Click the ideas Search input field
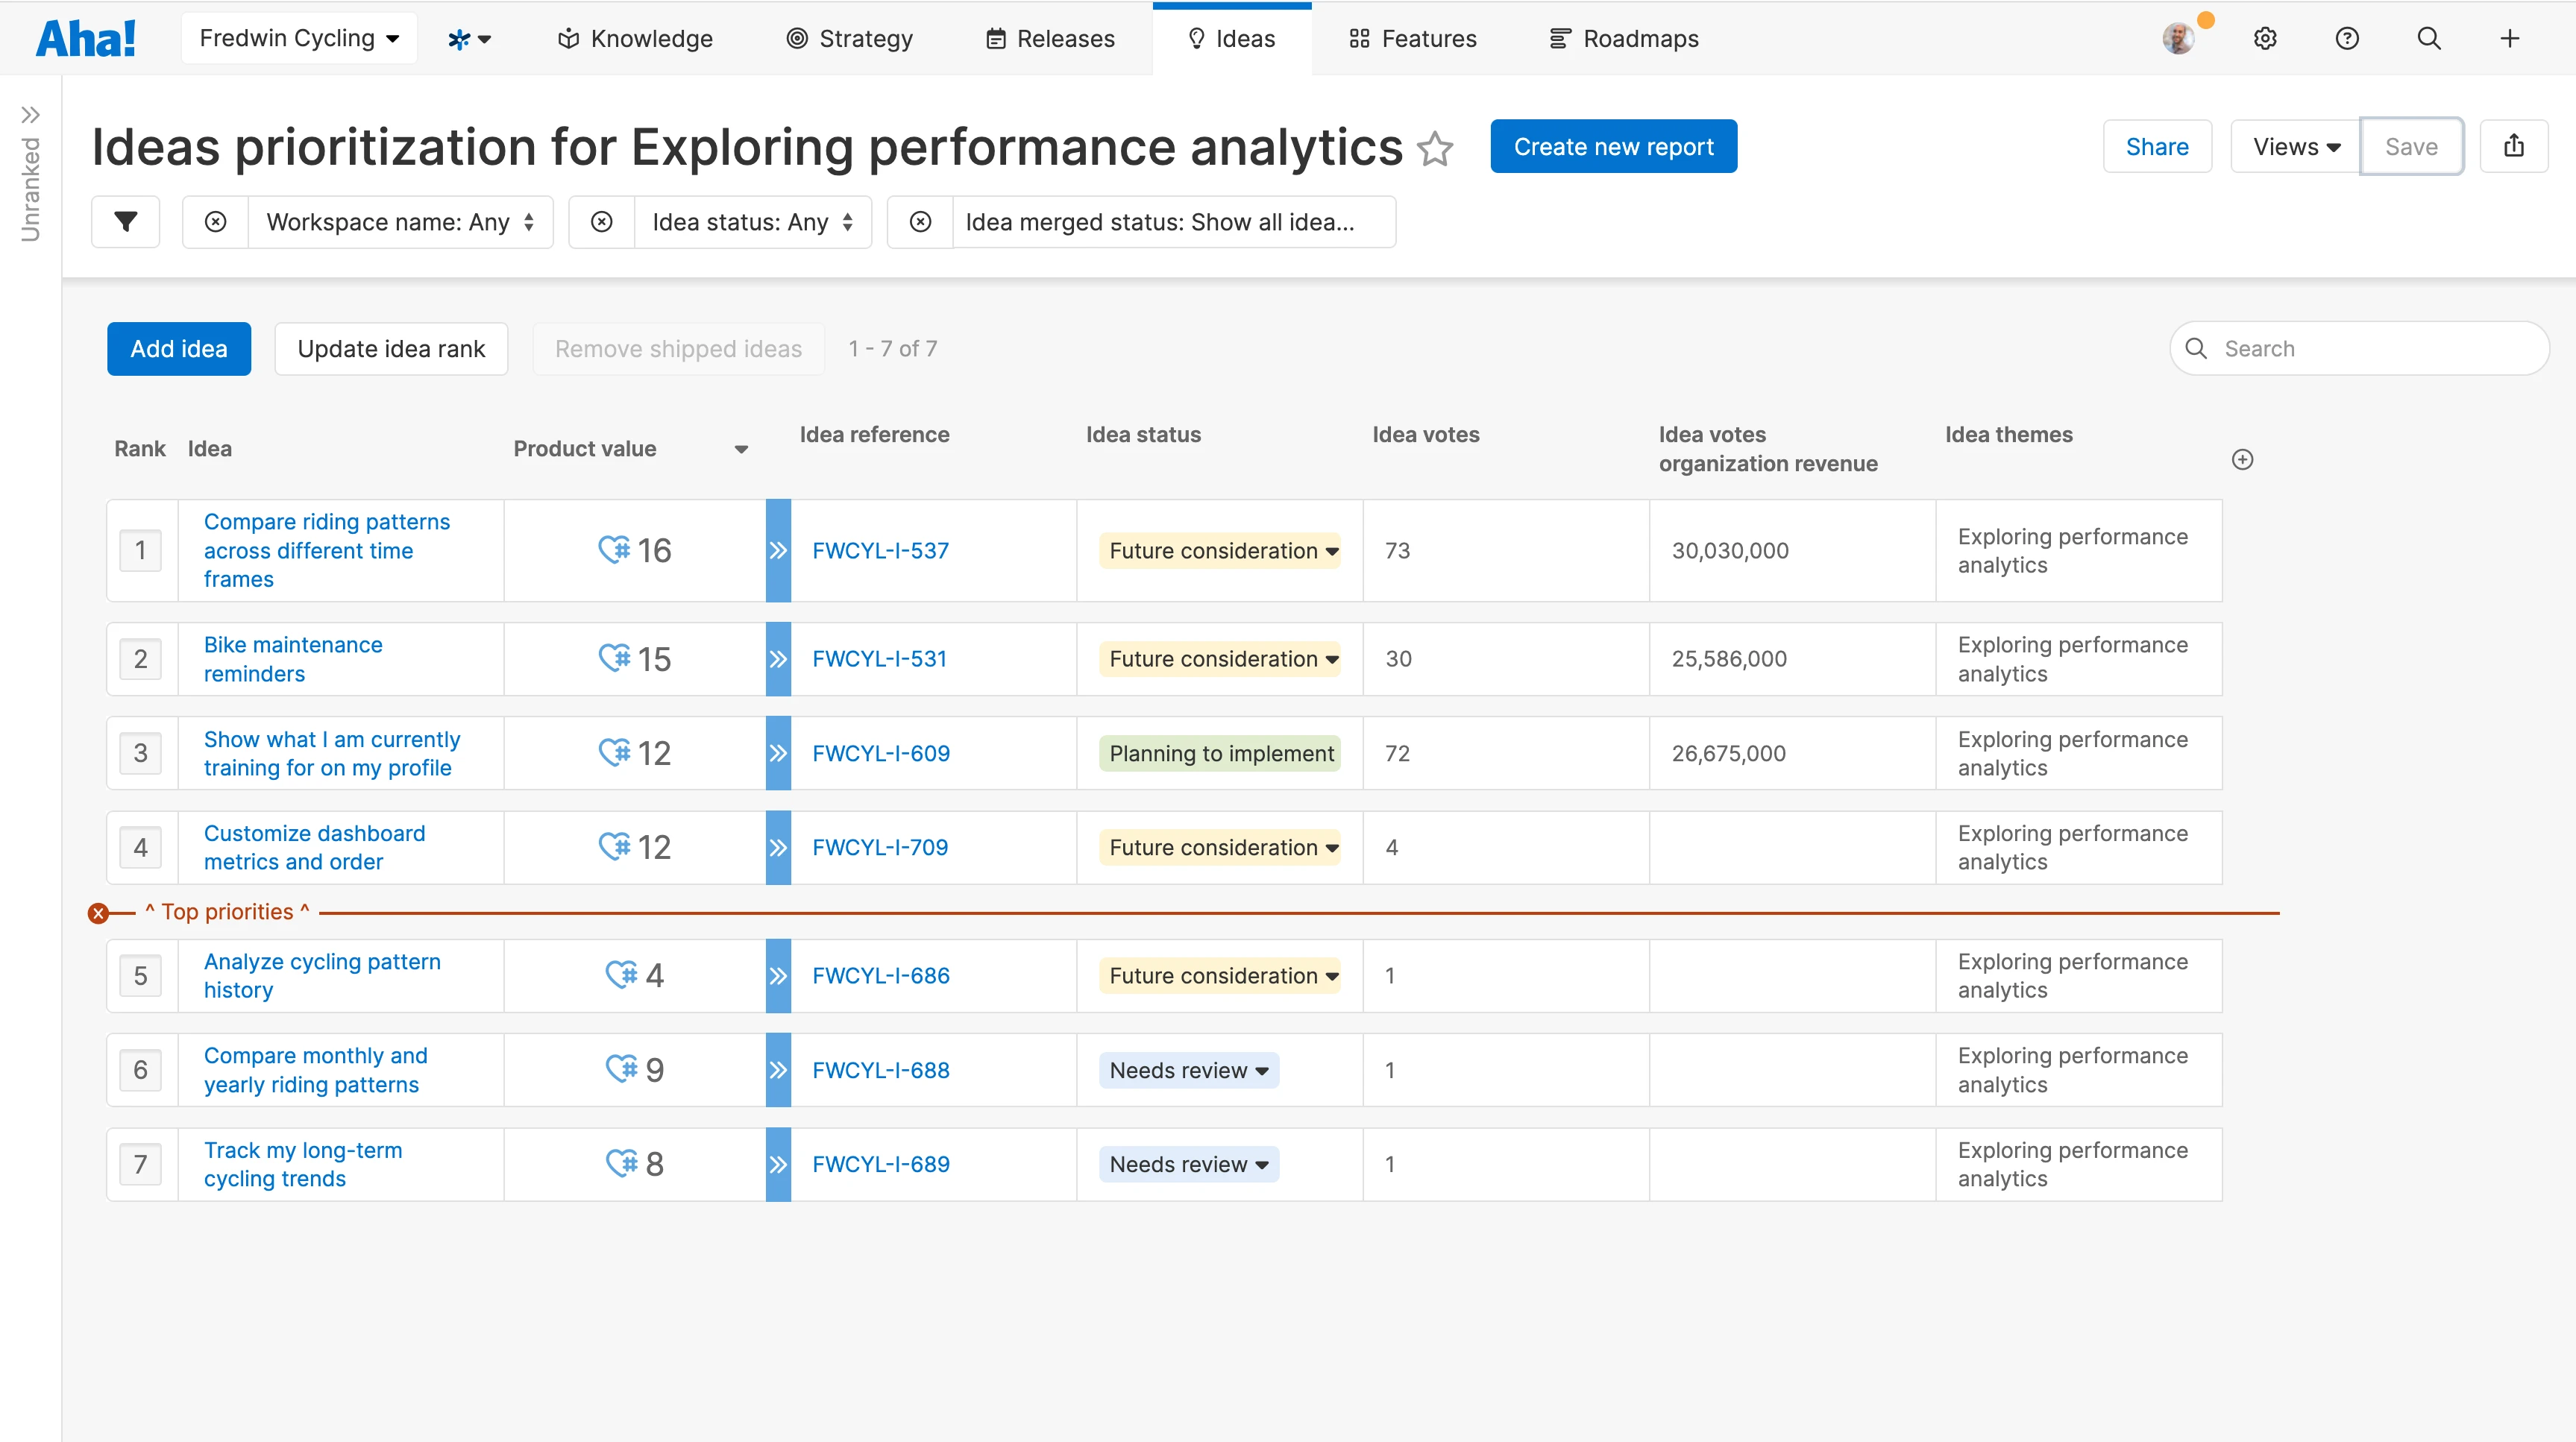The width and height of the screenshot is (2576, 1442). tap(2360, 349)
